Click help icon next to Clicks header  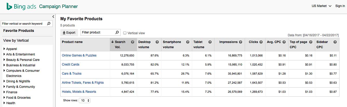[x=261, y=42]
